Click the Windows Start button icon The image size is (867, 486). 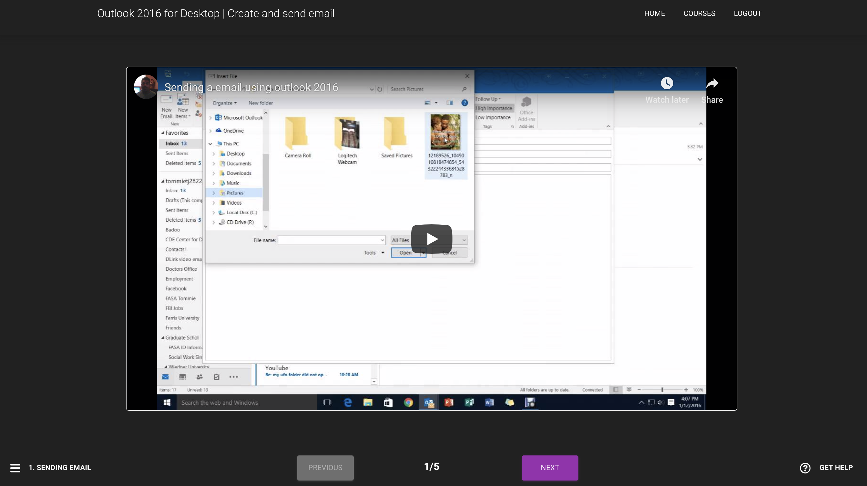167,402
